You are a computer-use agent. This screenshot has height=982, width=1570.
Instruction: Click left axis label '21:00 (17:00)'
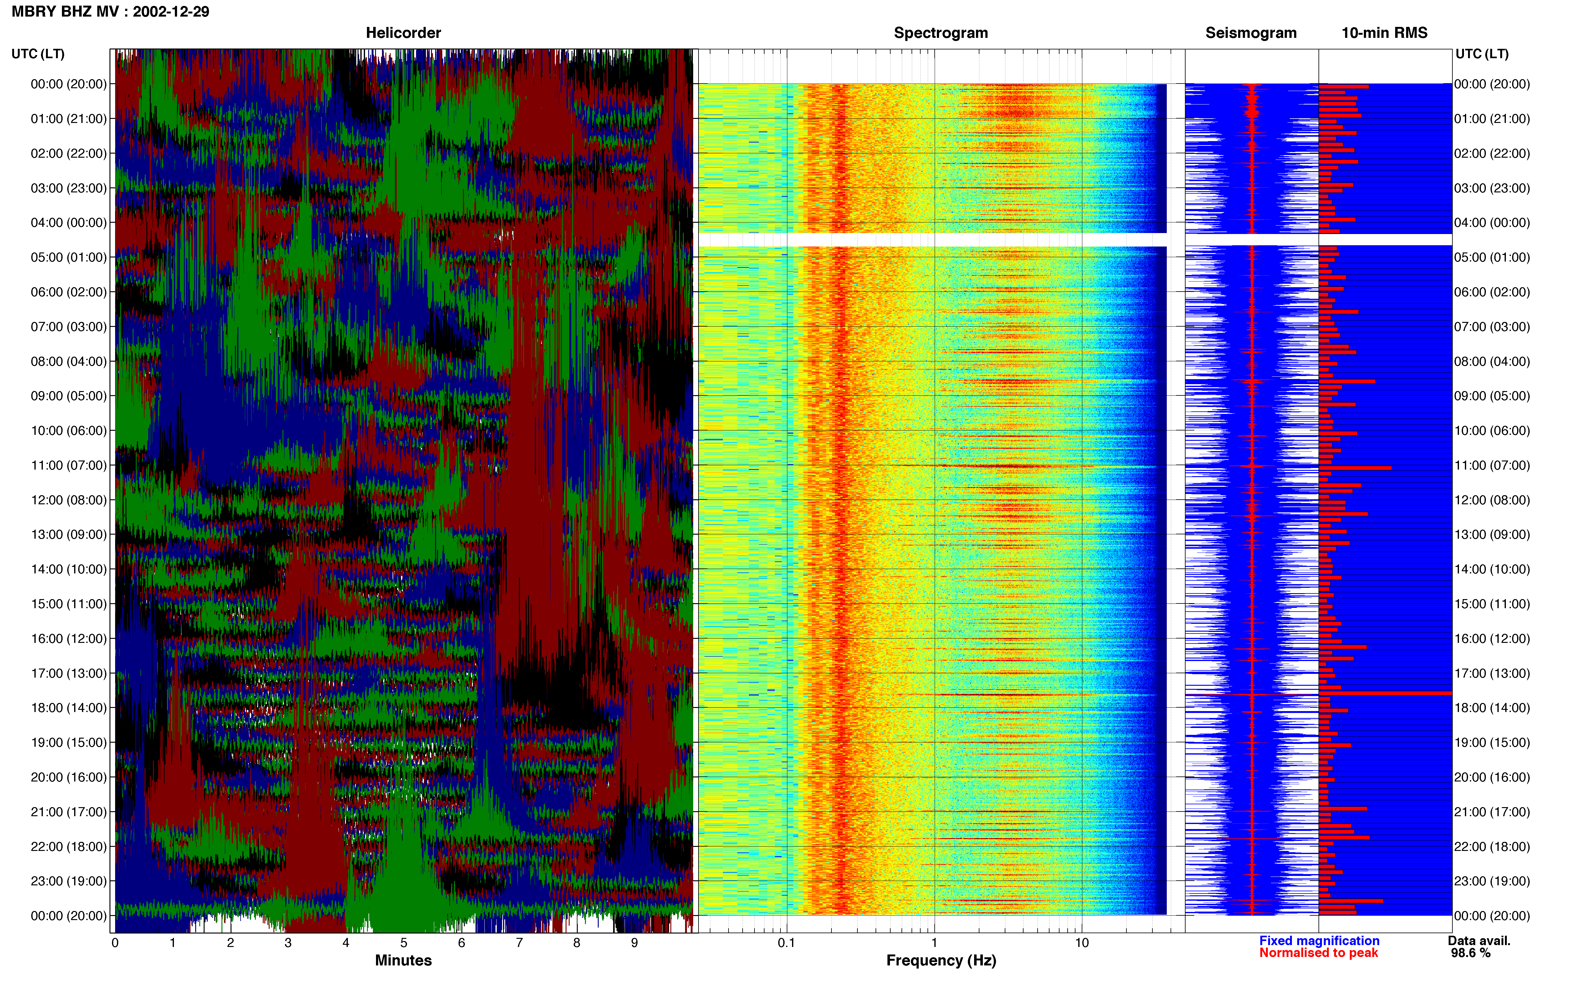tap(69, 812)
